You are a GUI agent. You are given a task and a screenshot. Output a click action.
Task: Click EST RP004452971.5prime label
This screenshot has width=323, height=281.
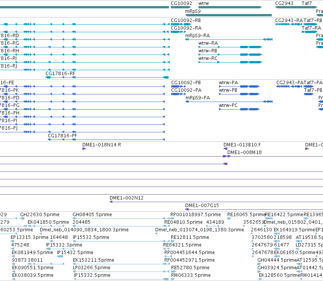(x=189, y=260)
